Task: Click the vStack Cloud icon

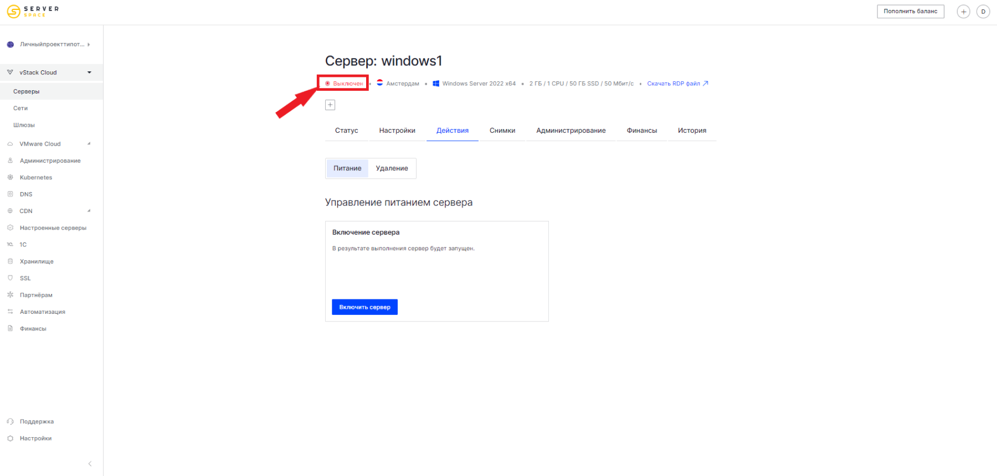Action: pos(10,73)
